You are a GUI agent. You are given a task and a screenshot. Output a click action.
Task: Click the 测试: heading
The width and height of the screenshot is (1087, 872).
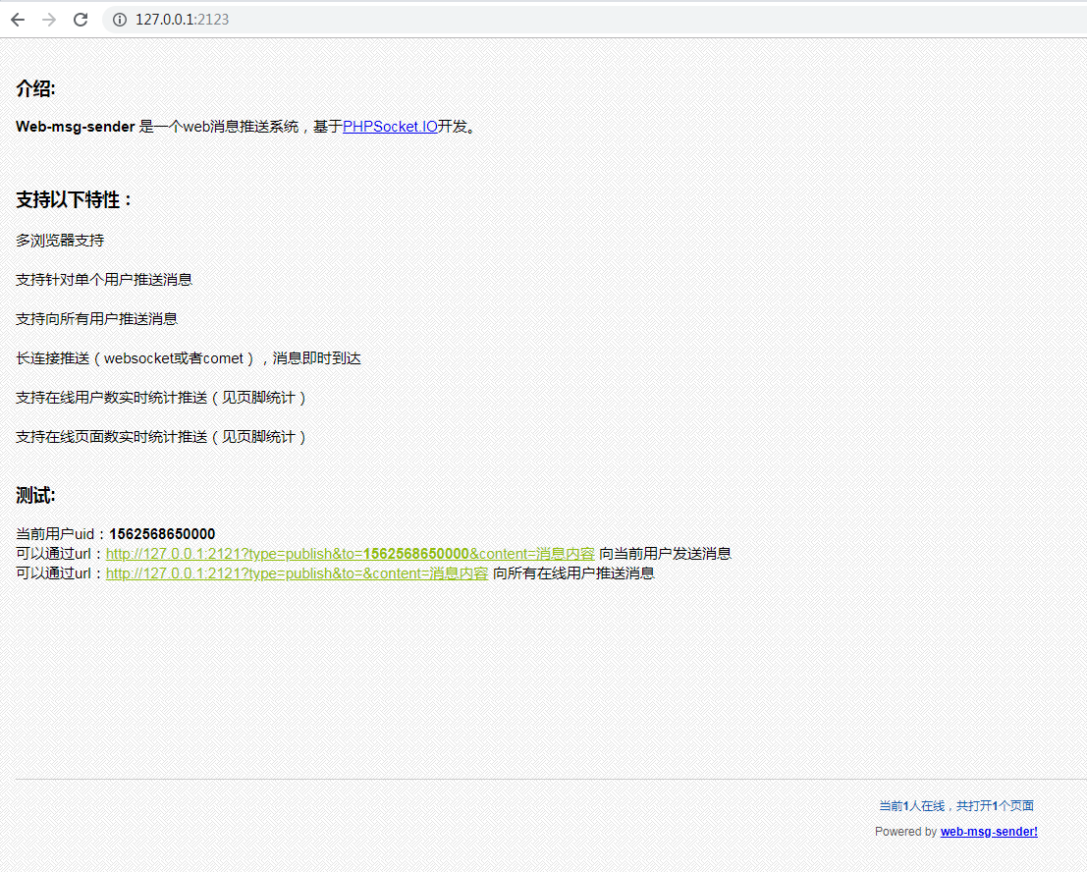pyautogui.click(x=35, y=496)
